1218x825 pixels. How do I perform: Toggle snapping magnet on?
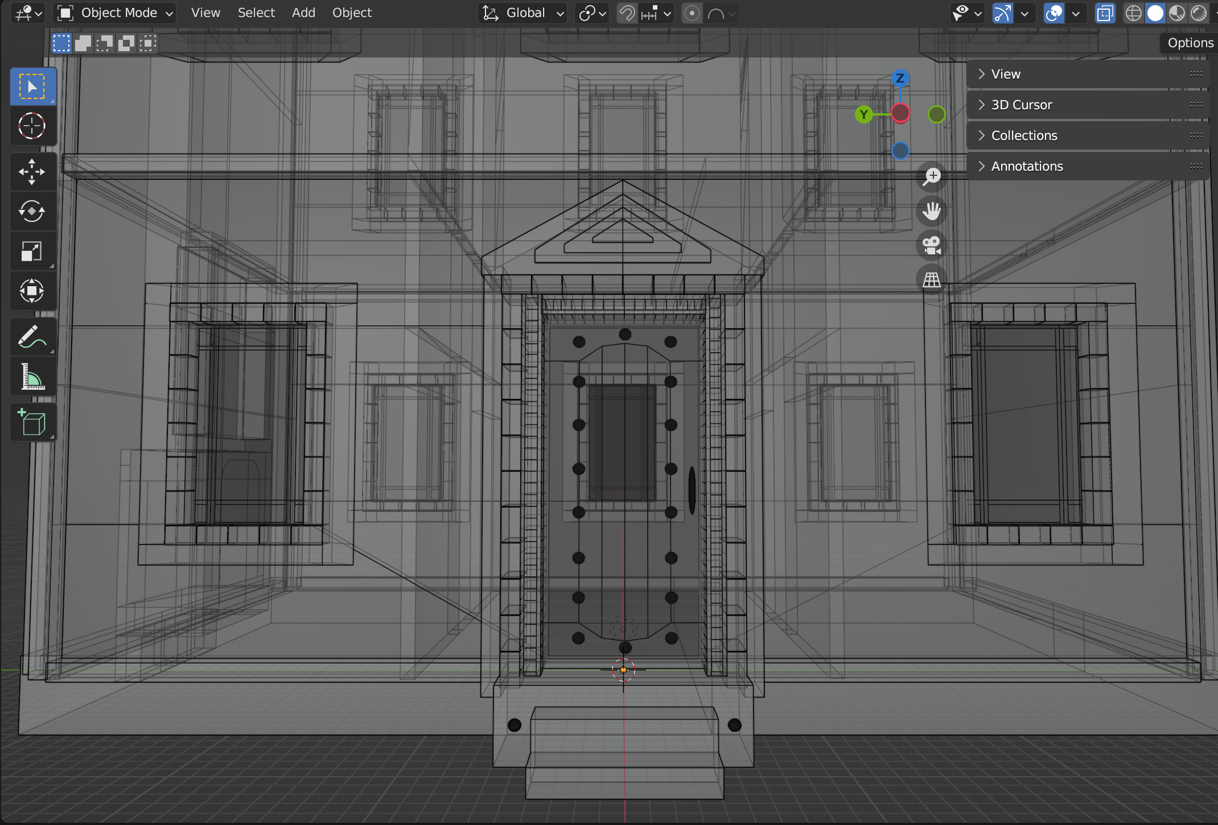tap(627, 13)
